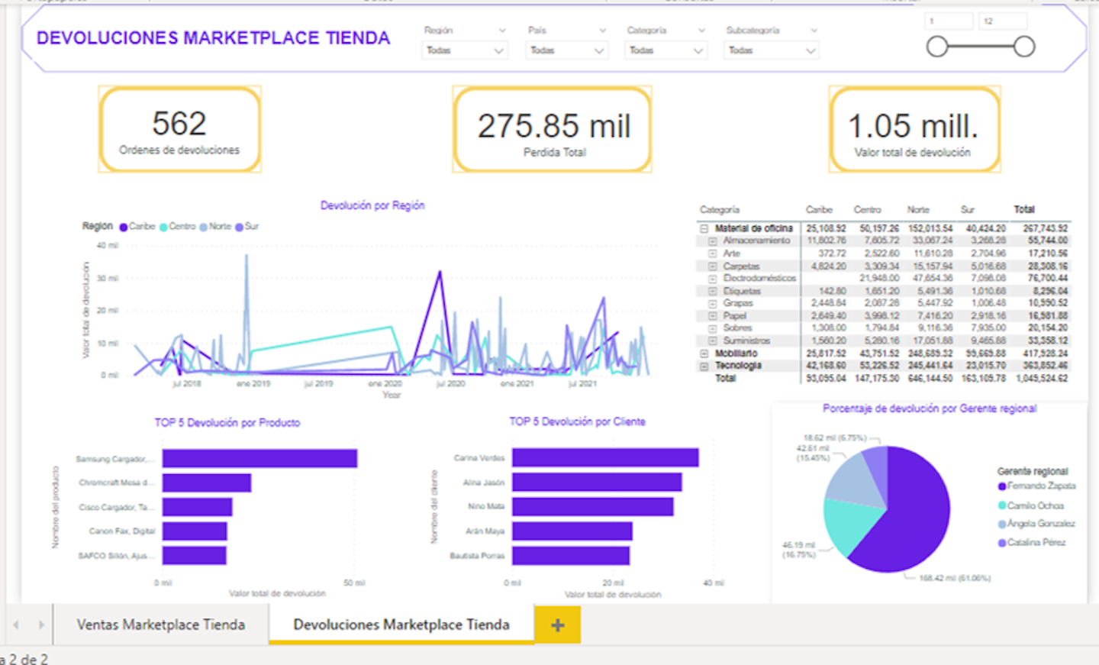Open the País "Todas" filter dropdown
The width and height of the screenshot is (1099, 665).
566,50
